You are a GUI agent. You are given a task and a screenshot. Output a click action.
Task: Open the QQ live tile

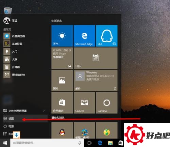pos(107,36)
